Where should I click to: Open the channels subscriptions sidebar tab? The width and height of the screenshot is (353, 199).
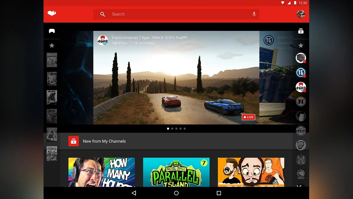[301, 31]
